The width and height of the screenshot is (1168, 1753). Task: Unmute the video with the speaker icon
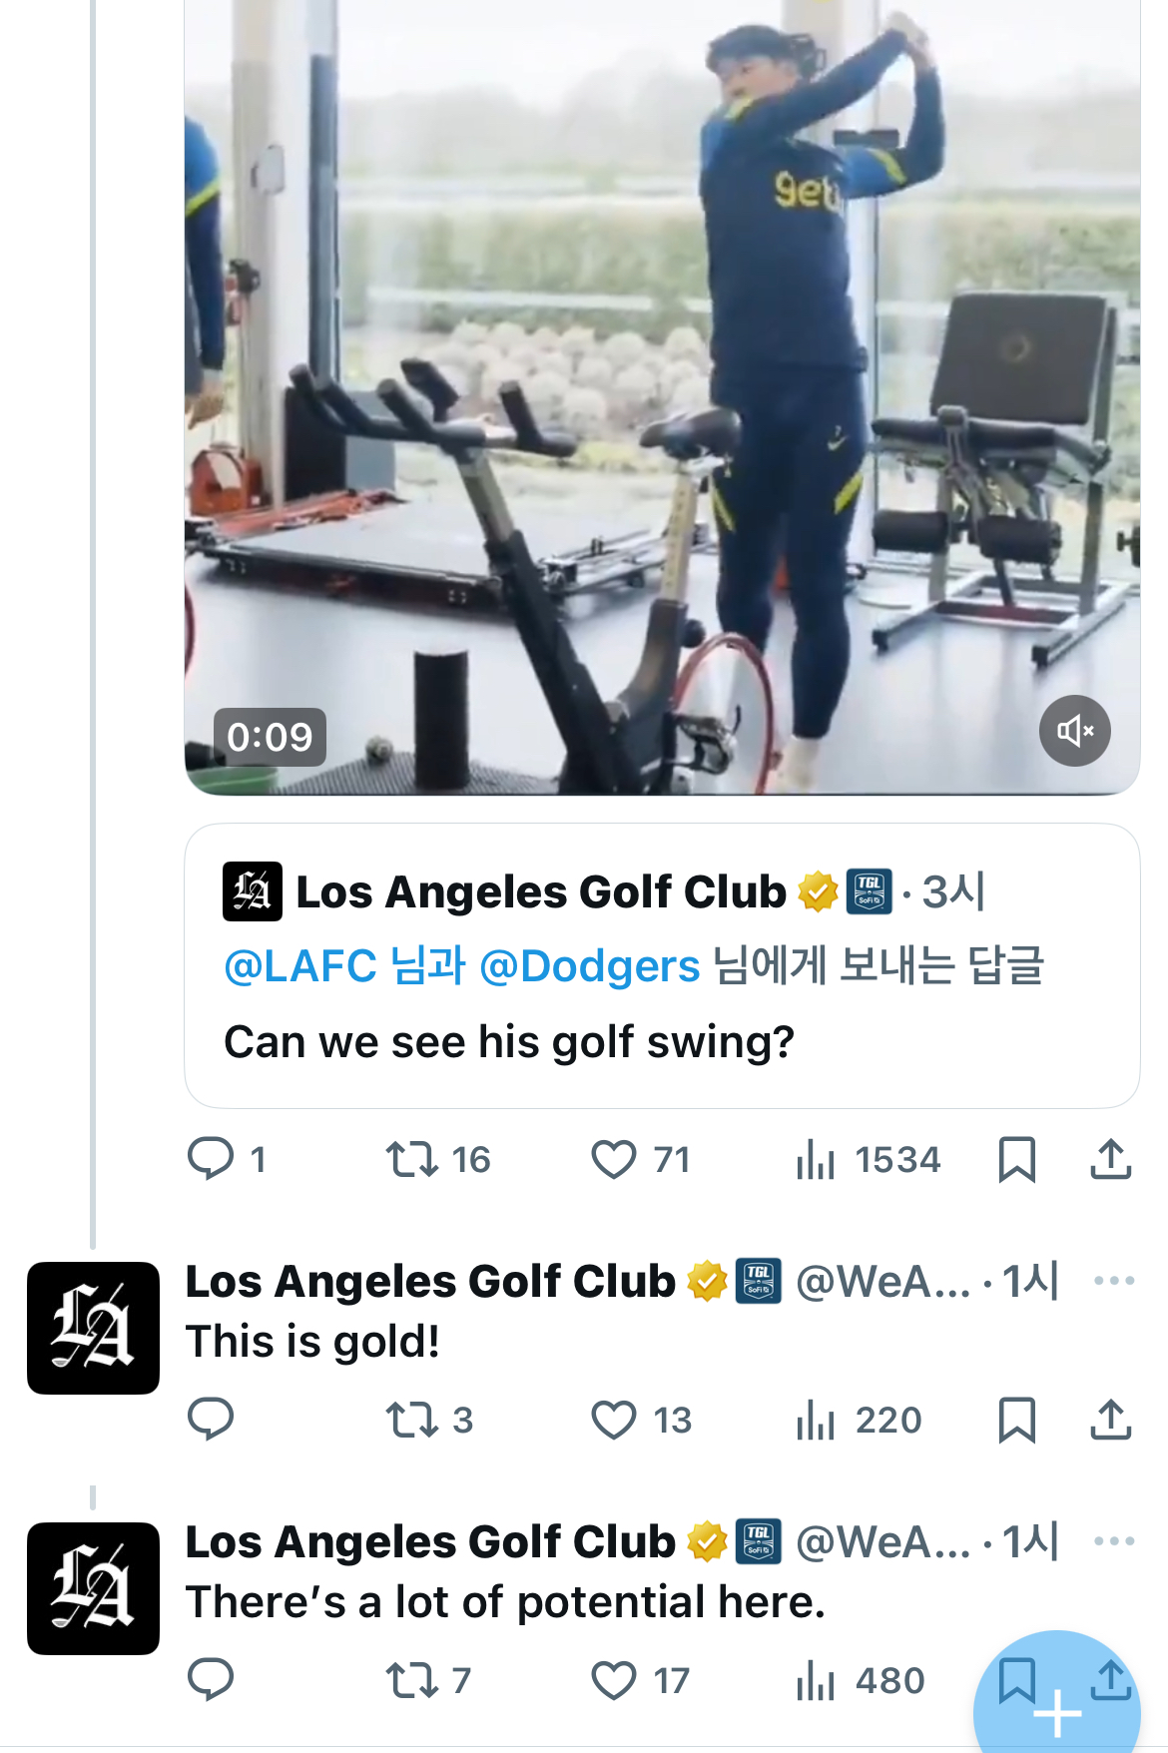[x=1074, y=731]
